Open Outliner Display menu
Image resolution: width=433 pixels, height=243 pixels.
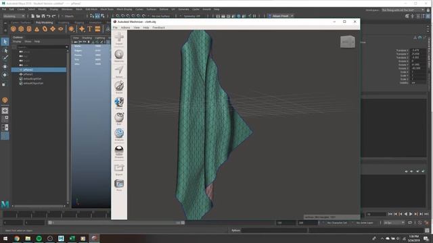coord(17,41)
